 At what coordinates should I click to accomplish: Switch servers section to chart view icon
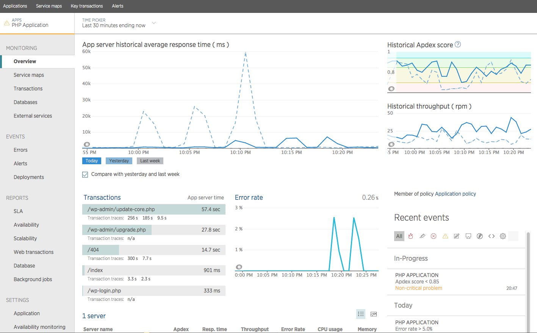click(x=374, y=314)
